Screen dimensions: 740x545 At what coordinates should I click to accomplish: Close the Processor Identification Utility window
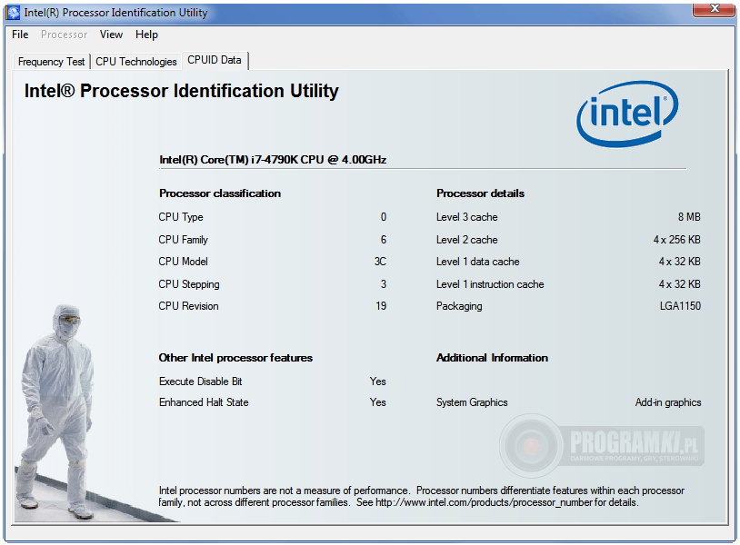[x=714, y=9]
